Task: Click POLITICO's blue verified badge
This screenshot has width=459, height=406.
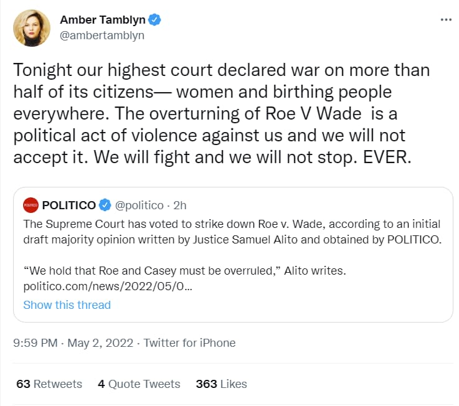Action: [x=105, y=205]
